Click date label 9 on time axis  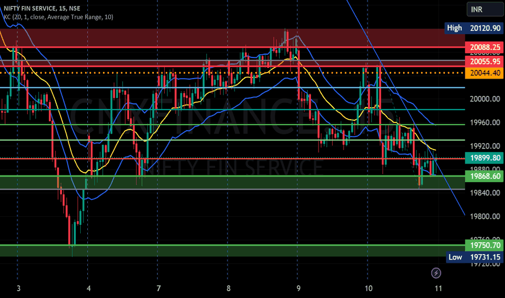298,288
